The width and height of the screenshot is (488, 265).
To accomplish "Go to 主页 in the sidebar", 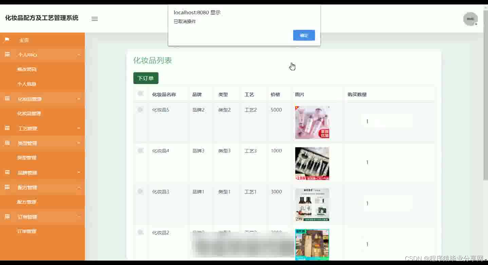I will tap(24, 40).
